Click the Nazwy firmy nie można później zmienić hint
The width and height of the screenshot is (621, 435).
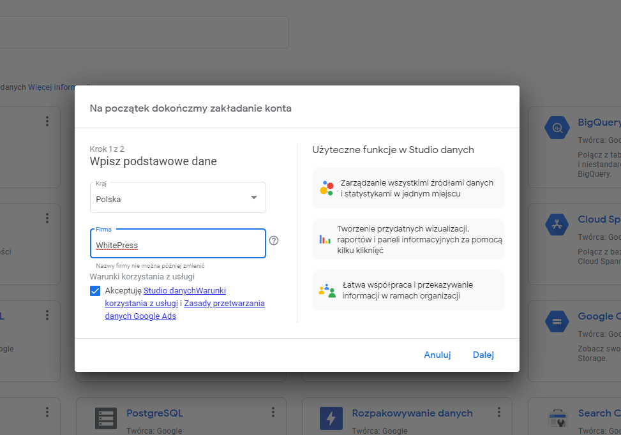click(150, 265)
